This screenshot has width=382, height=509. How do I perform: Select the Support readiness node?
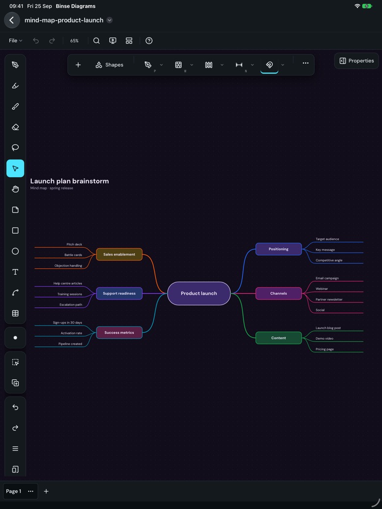[x=119, y=294]
